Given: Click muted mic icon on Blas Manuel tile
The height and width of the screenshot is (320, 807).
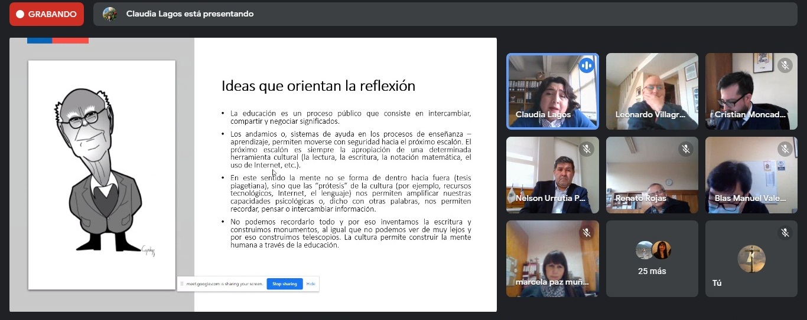Looking at the screenshot, I should pyautogui.click(x=785, y=149).
